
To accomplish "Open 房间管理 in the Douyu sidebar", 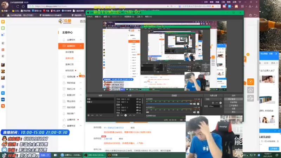I will tap(70, 52).
